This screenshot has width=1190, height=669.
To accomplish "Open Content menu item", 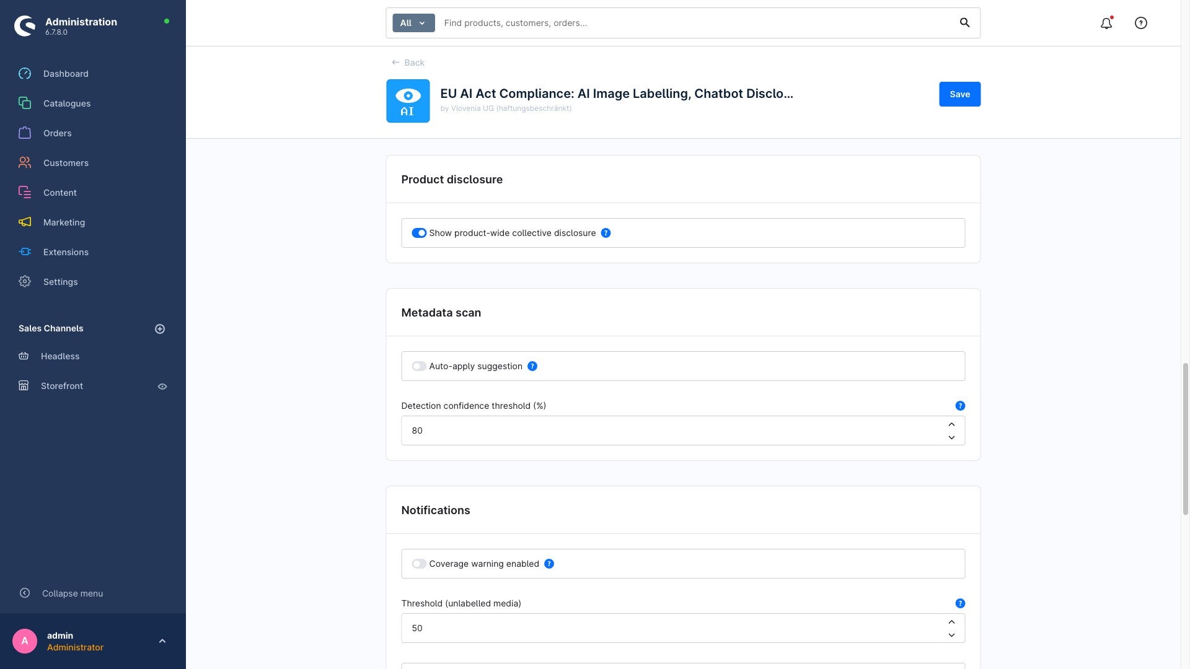I will 60,193.
